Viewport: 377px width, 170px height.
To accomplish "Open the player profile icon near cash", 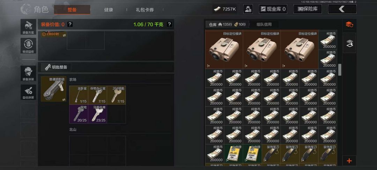I will [x=248, y=9].
